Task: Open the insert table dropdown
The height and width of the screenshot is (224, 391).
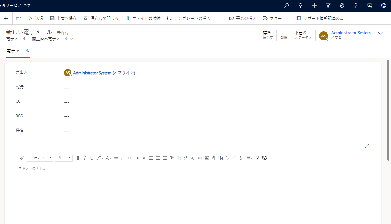Action: (x=250, y=158)
